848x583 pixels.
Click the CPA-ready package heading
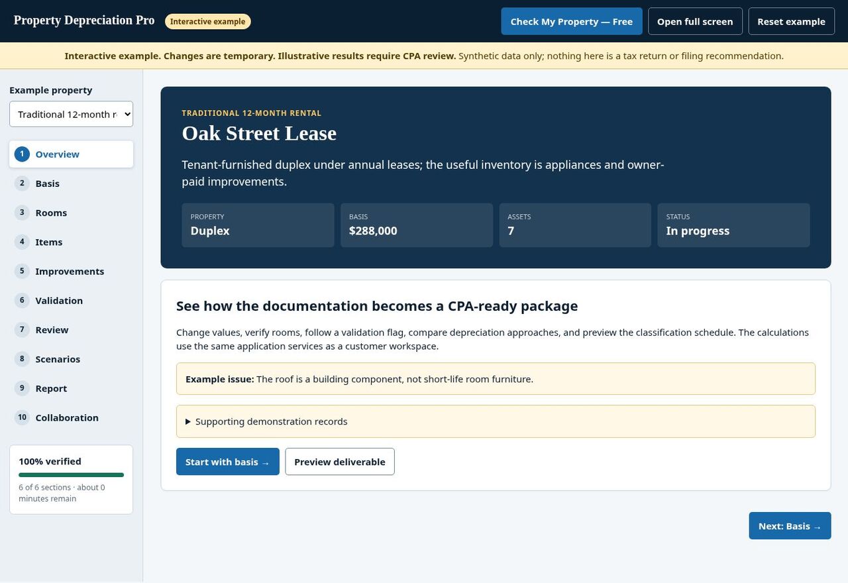(x=377, y=306)
